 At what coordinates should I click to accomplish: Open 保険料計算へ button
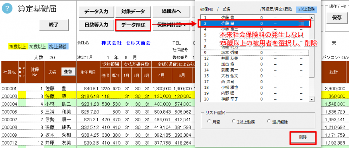coord(171,25)
